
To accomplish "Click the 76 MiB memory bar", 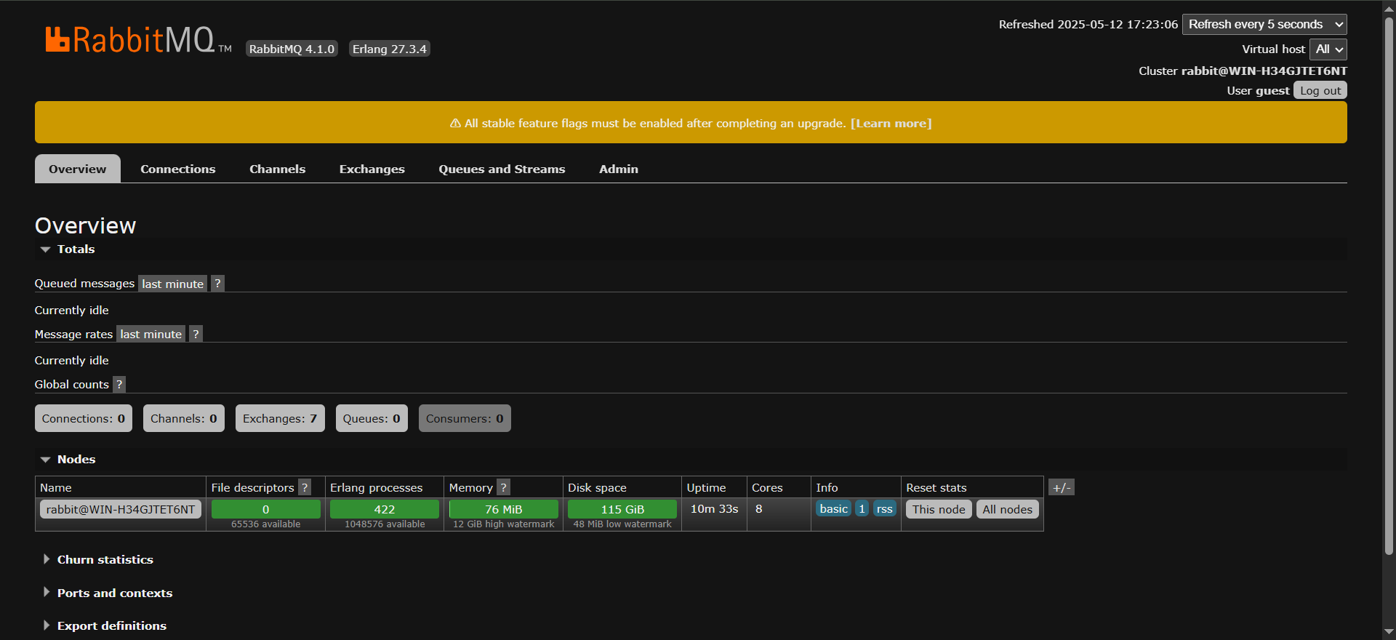I will 504,509.
